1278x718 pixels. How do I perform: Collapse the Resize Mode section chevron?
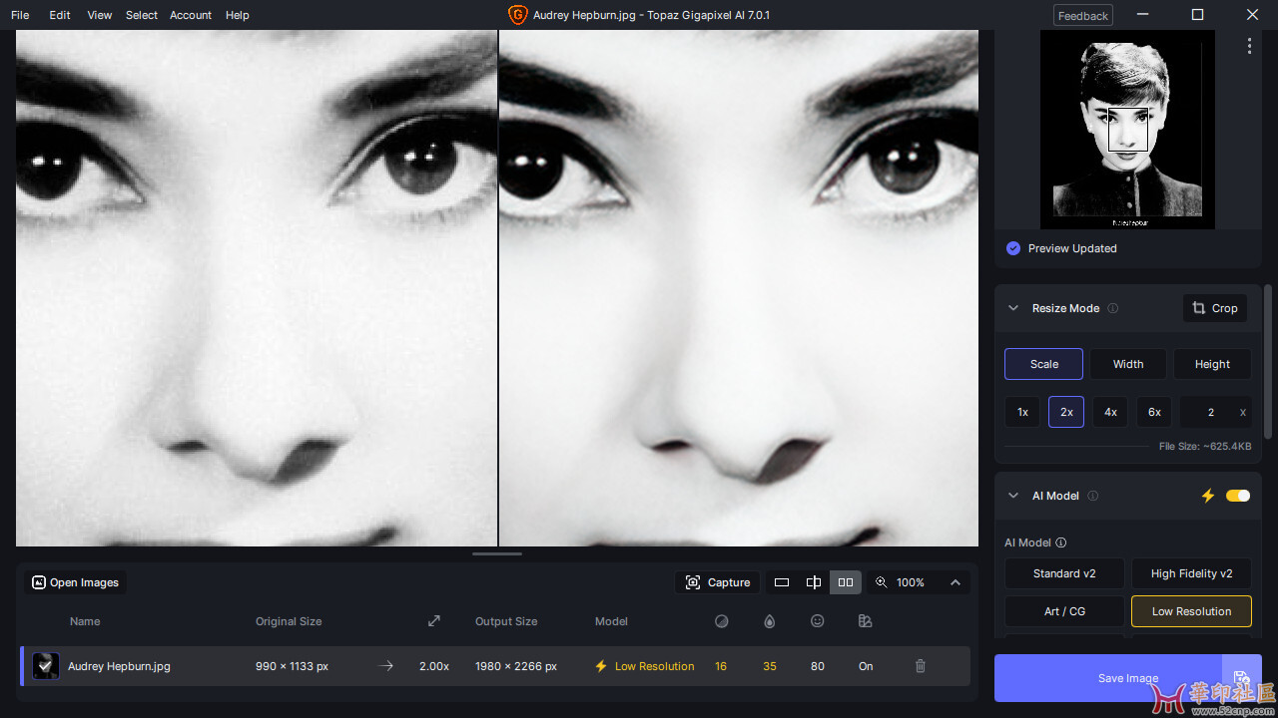pyautogui.click(x=1013, y=308)
